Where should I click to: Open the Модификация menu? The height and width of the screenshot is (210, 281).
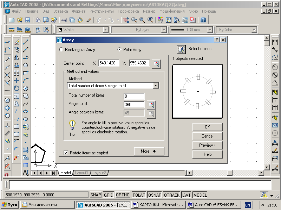(172, 11)
